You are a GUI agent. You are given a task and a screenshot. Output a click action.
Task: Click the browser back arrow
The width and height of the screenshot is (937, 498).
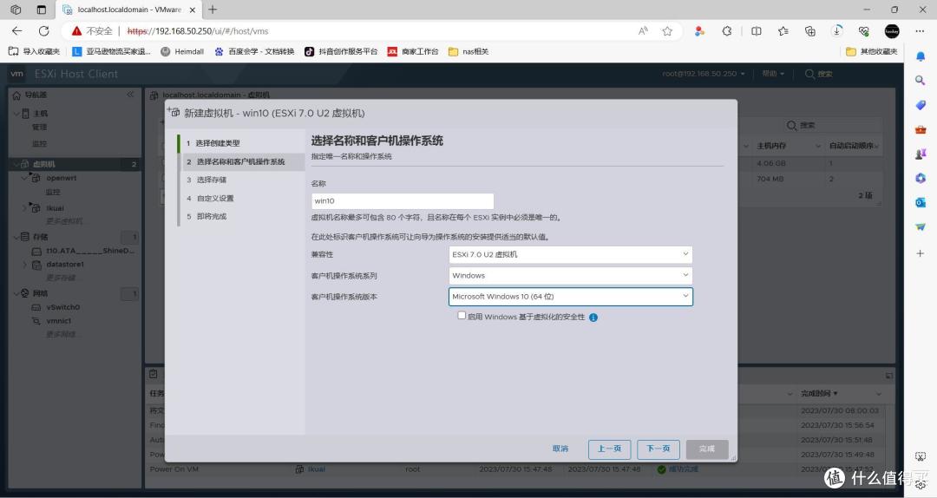click(16, 31)
